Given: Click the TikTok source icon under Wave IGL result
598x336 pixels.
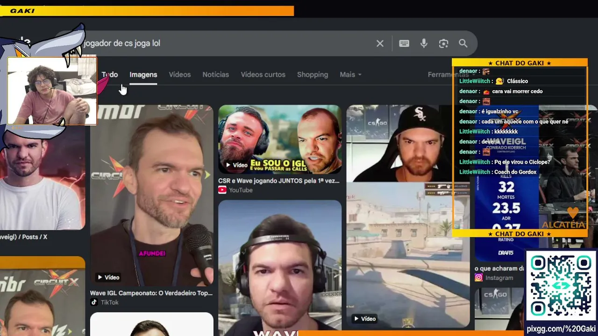Looking at the screenshot, I should point(94,302).
